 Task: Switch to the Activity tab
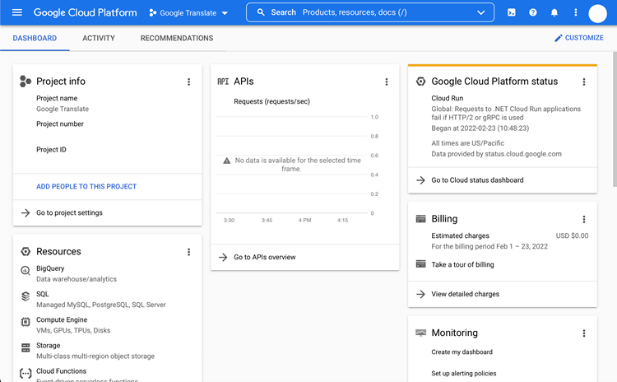99,38
